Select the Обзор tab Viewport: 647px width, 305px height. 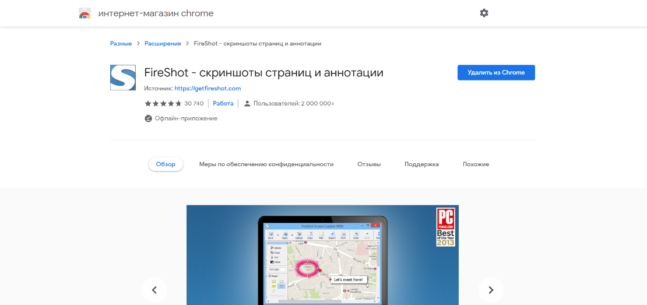pos(166,164)
